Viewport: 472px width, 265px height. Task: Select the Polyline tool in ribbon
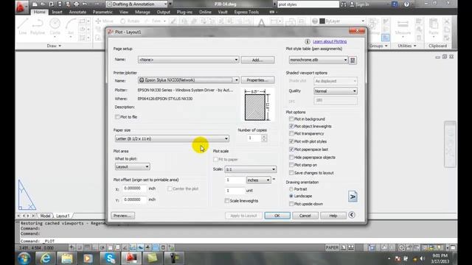tap(38, 26)
